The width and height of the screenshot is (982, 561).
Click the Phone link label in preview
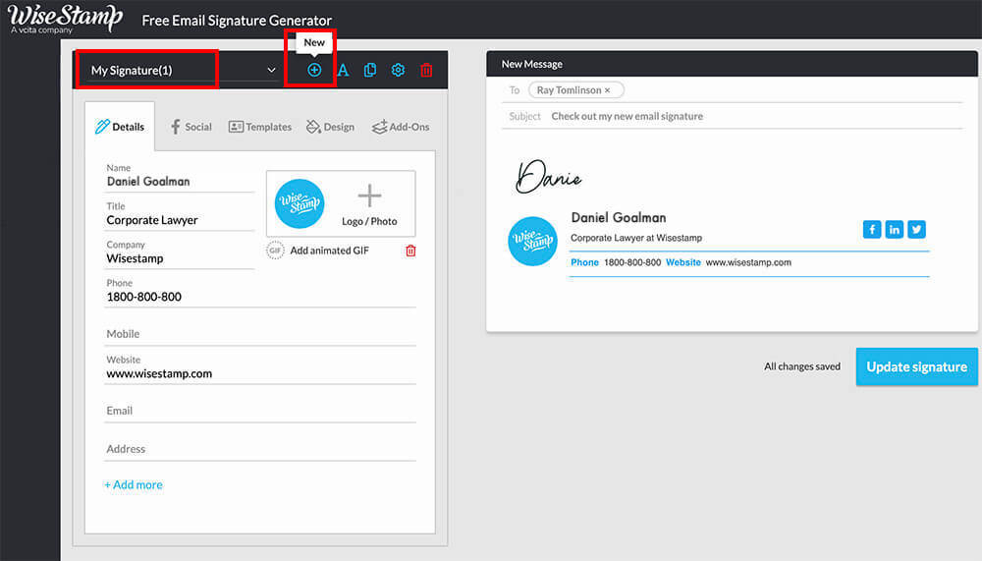click(x=584, y=262)
